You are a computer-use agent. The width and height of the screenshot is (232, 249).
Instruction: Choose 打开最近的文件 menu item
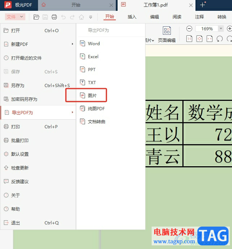(38, 58)
